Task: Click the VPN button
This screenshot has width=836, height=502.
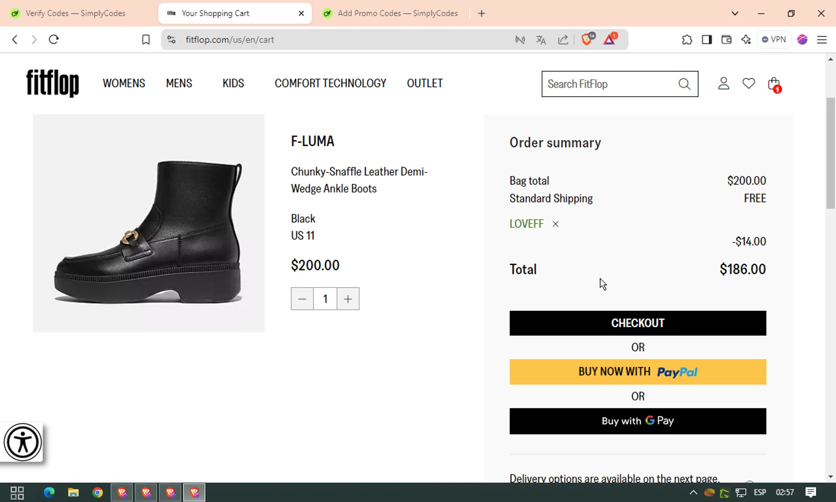Action: [774, 40]
